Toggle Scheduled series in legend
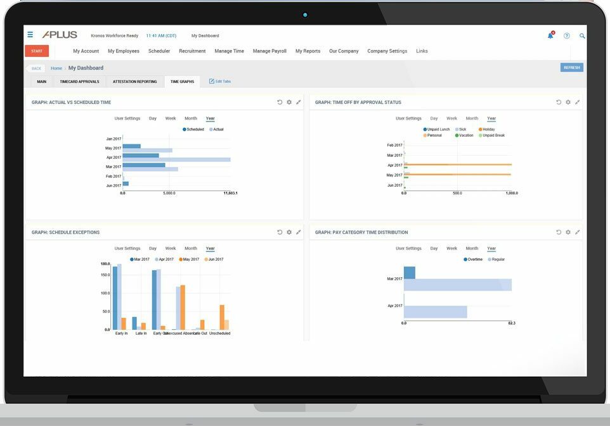Viewport: 610px width, 426px height. click(193, 129)
